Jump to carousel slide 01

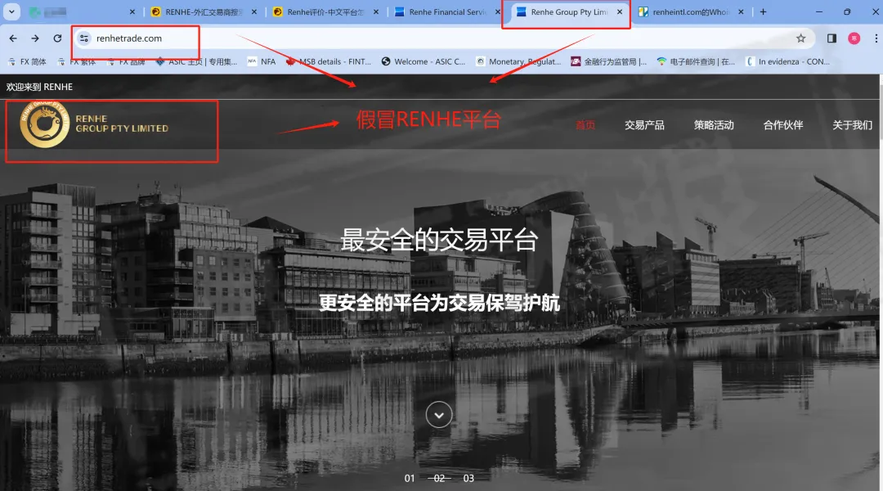(x=410, y=478)
